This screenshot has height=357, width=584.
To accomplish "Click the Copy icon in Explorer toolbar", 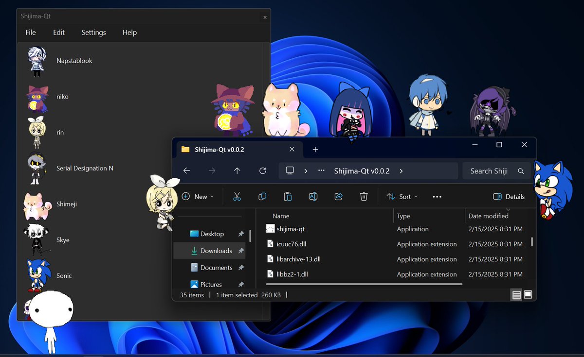I will 262,197.
